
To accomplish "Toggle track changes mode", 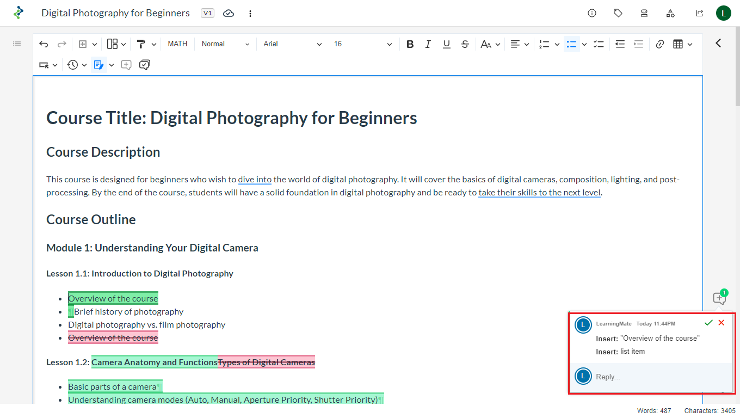I will pyautogui.click(x=98, y=65).
